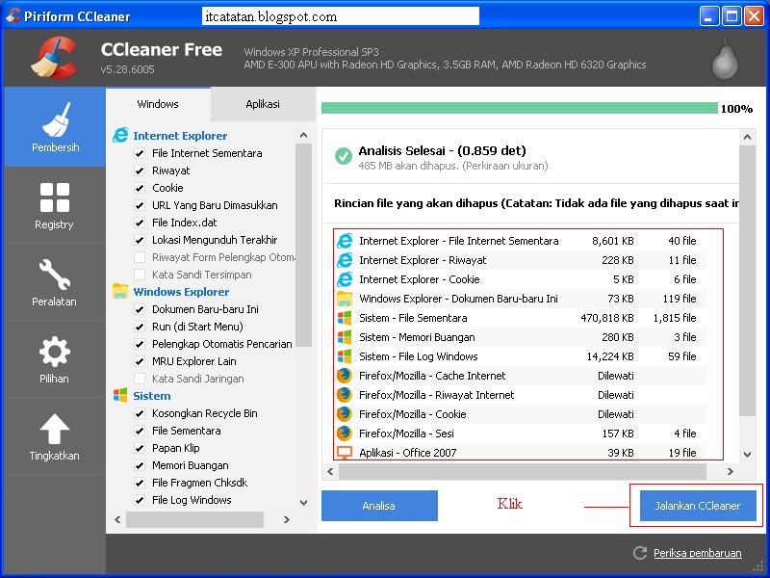Click the checklist horizontal scroll left arrow

117,519
